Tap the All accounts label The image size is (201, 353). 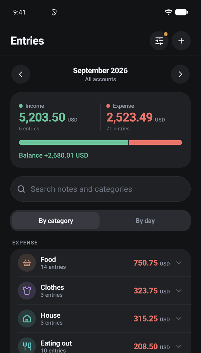100,79
